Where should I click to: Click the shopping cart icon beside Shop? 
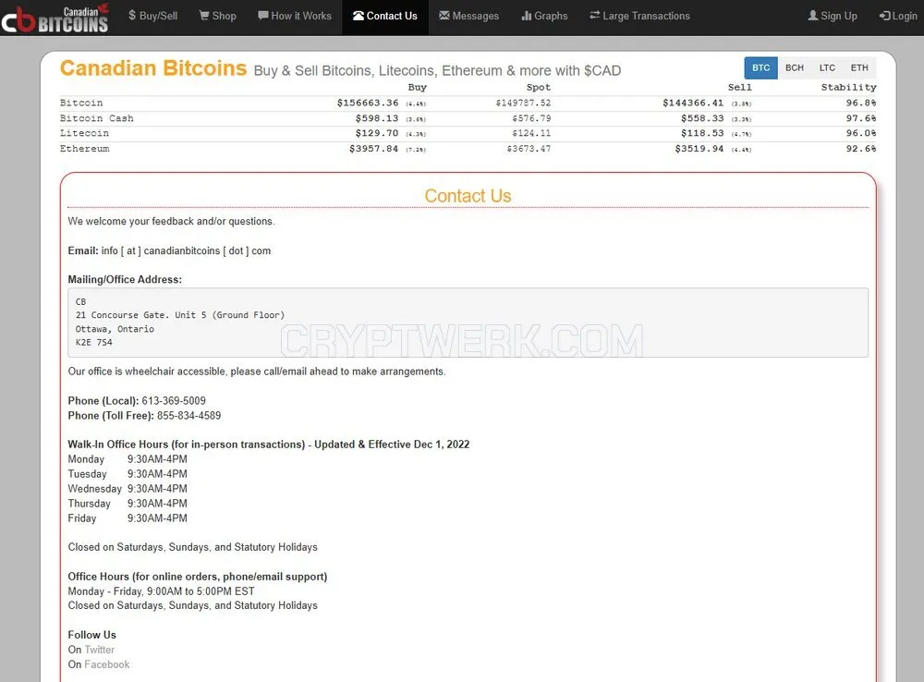(x=204, y=16)
